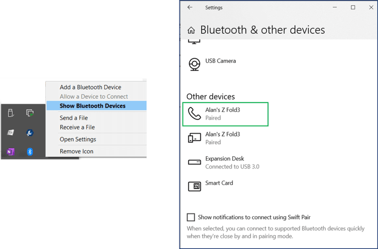Image resolution: width=378 pixels, height=249 pixels.
Task: Click Open Settings in the context menu
Action: (x=78, y=139)
